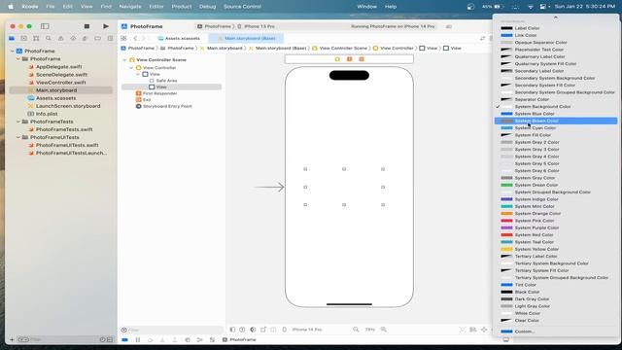Open the Wi-Fi menu bar icon
This screenshot has height=350, width=622.
point(531,7)
